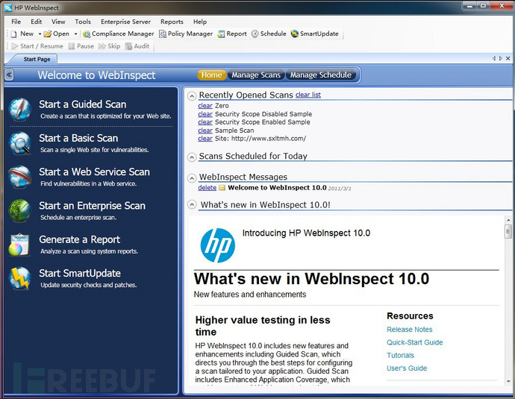515x399 pixels.
Task: Collapse Scans Scheduled for Today section
Action: (x=192, y=157)
